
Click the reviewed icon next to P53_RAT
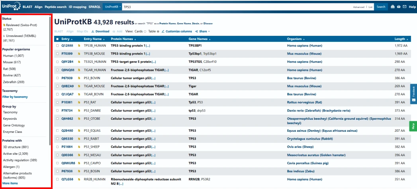coord(79,102)
